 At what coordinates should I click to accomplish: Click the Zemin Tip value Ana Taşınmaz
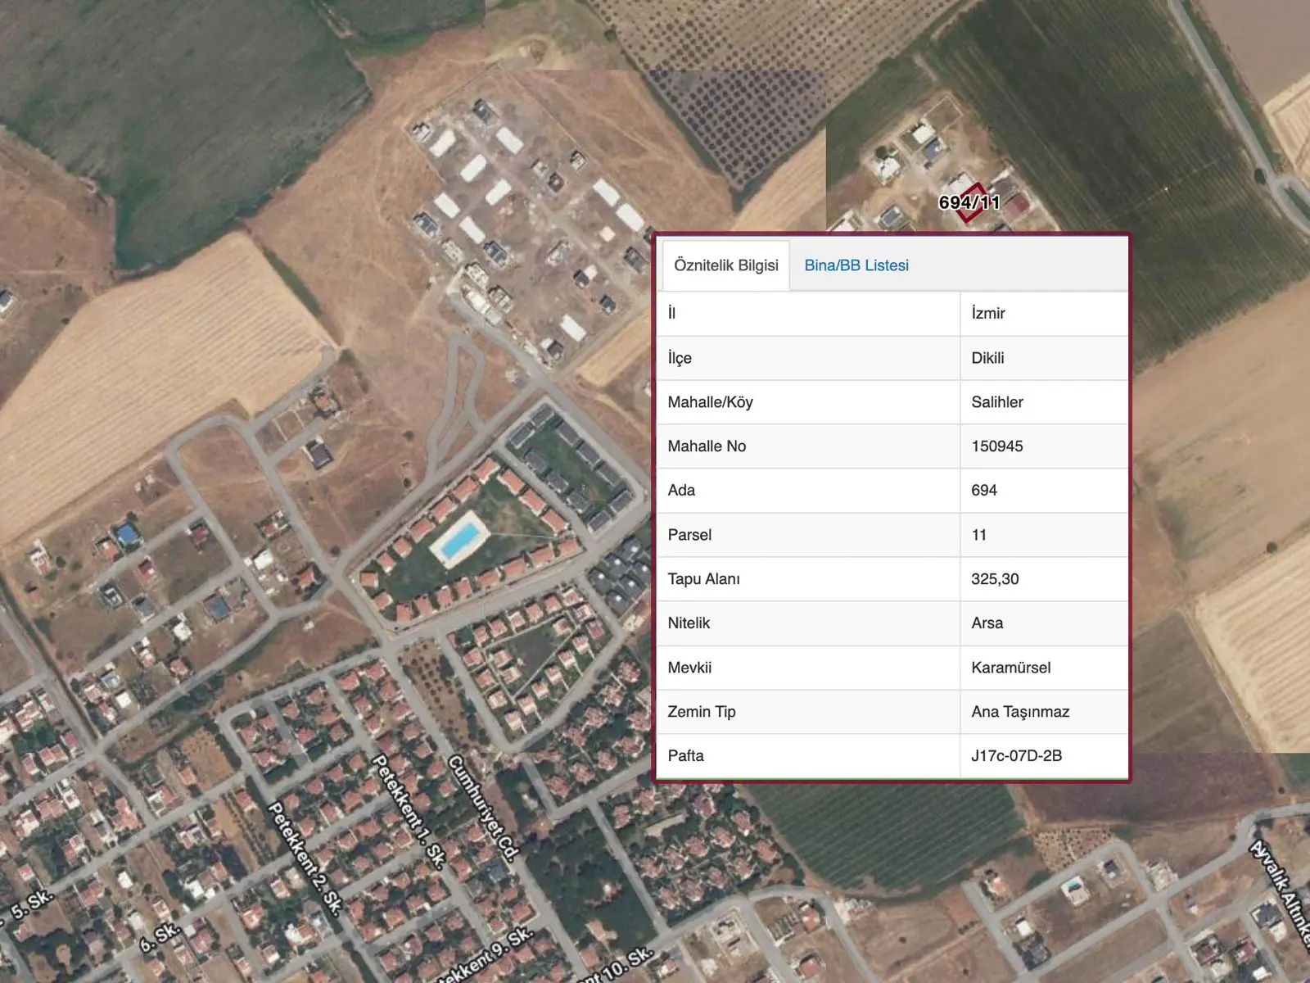coord(1020,712)
